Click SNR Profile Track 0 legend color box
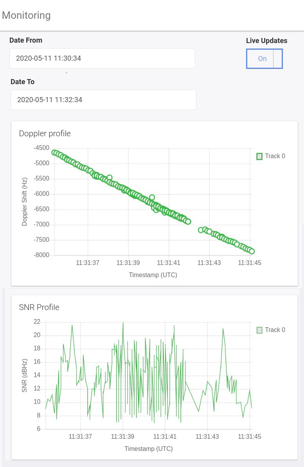This screenshot has height=467, width=304. [x=259, y=330]
